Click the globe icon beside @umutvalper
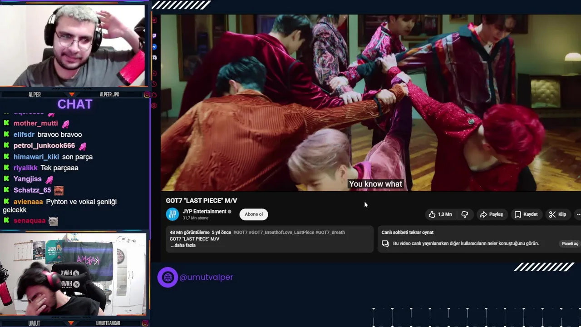 [x=168, y=277]
